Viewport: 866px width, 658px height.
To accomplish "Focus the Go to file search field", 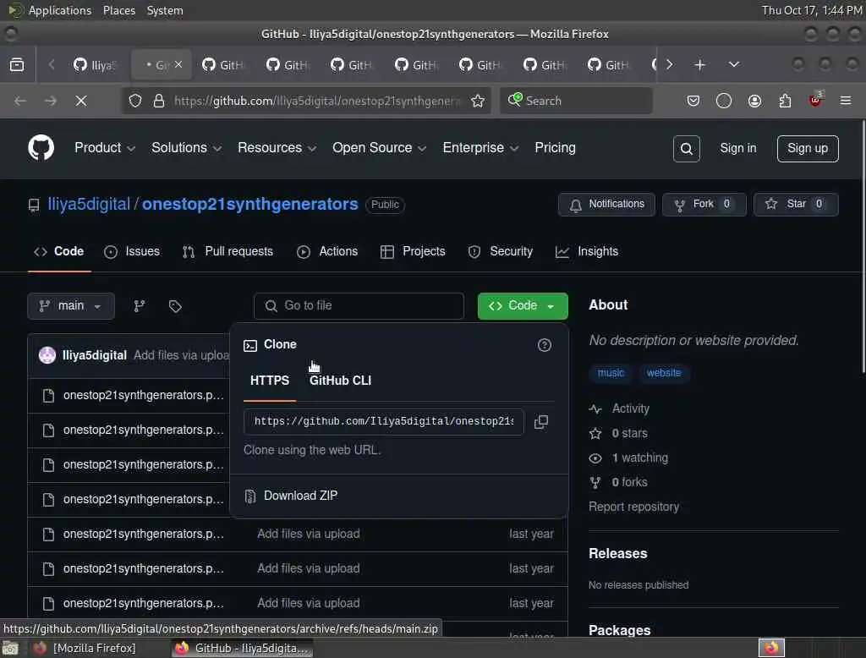I will (359, 306).
